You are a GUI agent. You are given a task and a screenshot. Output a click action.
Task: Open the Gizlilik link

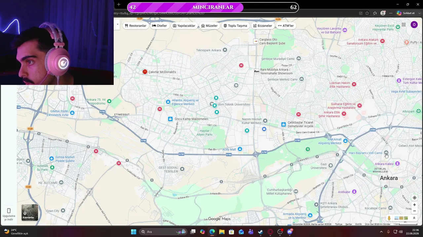359,224
